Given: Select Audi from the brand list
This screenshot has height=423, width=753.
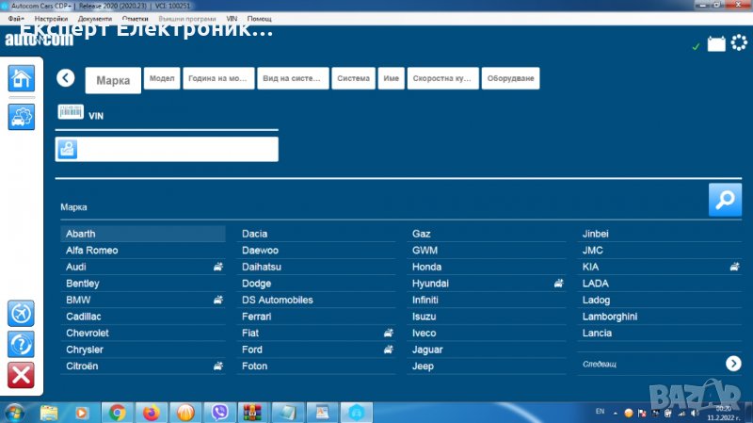Looking at the screenshot, I should pyautogui.click(x=76, y=267).
